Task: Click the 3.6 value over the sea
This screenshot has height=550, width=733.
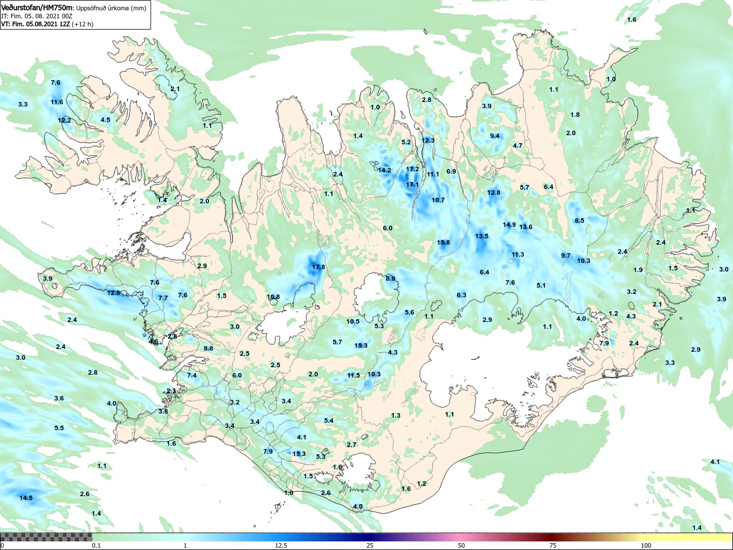Action: coord(59,398)
